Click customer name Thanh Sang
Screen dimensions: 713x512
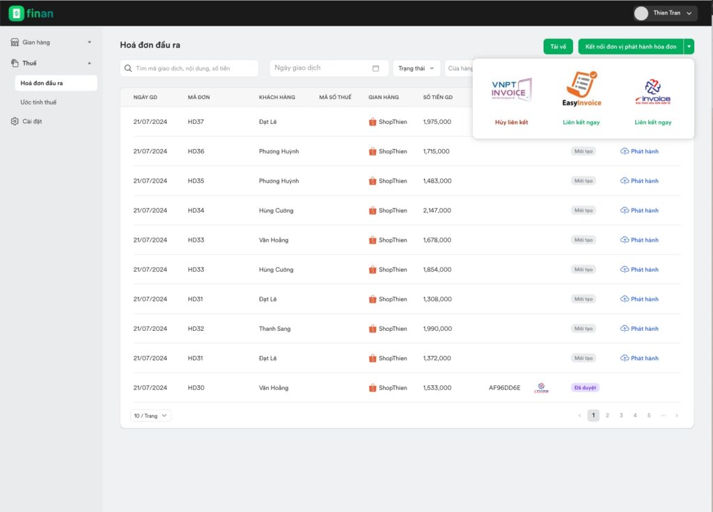(274, 329)
